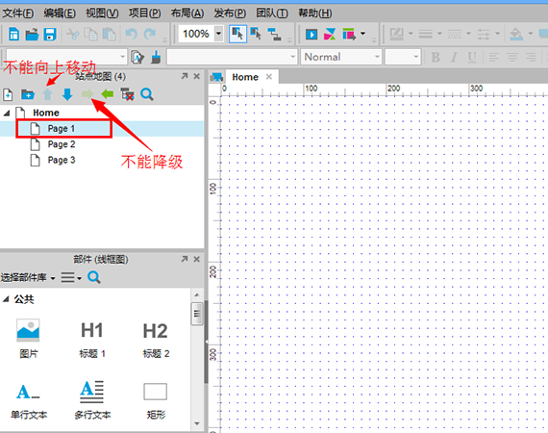The image size is (548, 433).
Task: Open the 选择部件库 library selector
Action: (x=28, y=278)
